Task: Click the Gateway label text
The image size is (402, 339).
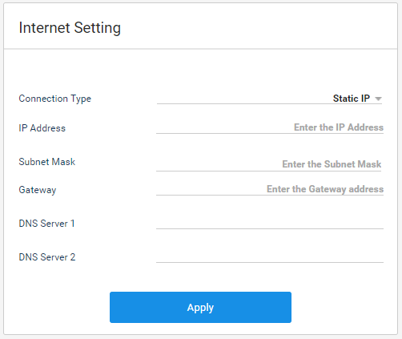Action: pyautogui.click(x=38, y=190)
